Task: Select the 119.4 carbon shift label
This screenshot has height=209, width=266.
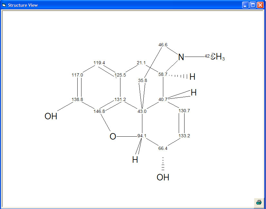Action: [99, 63]
